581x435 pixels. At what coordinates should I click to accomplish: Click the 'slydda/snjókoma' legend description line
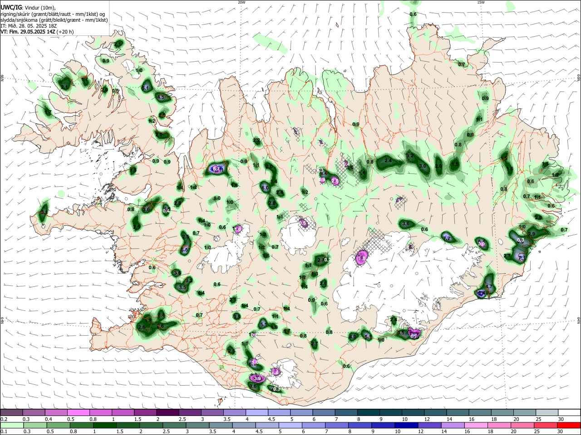click(x=54, y=20)
